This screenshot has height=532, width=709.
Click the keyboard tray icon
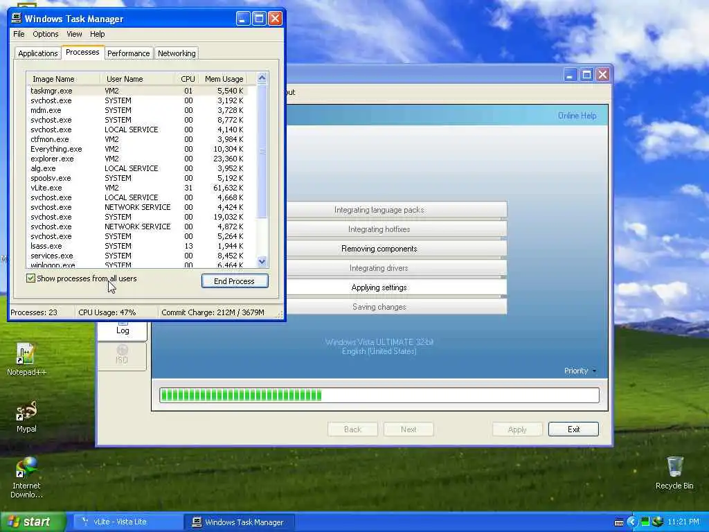(x=619, y=522)
